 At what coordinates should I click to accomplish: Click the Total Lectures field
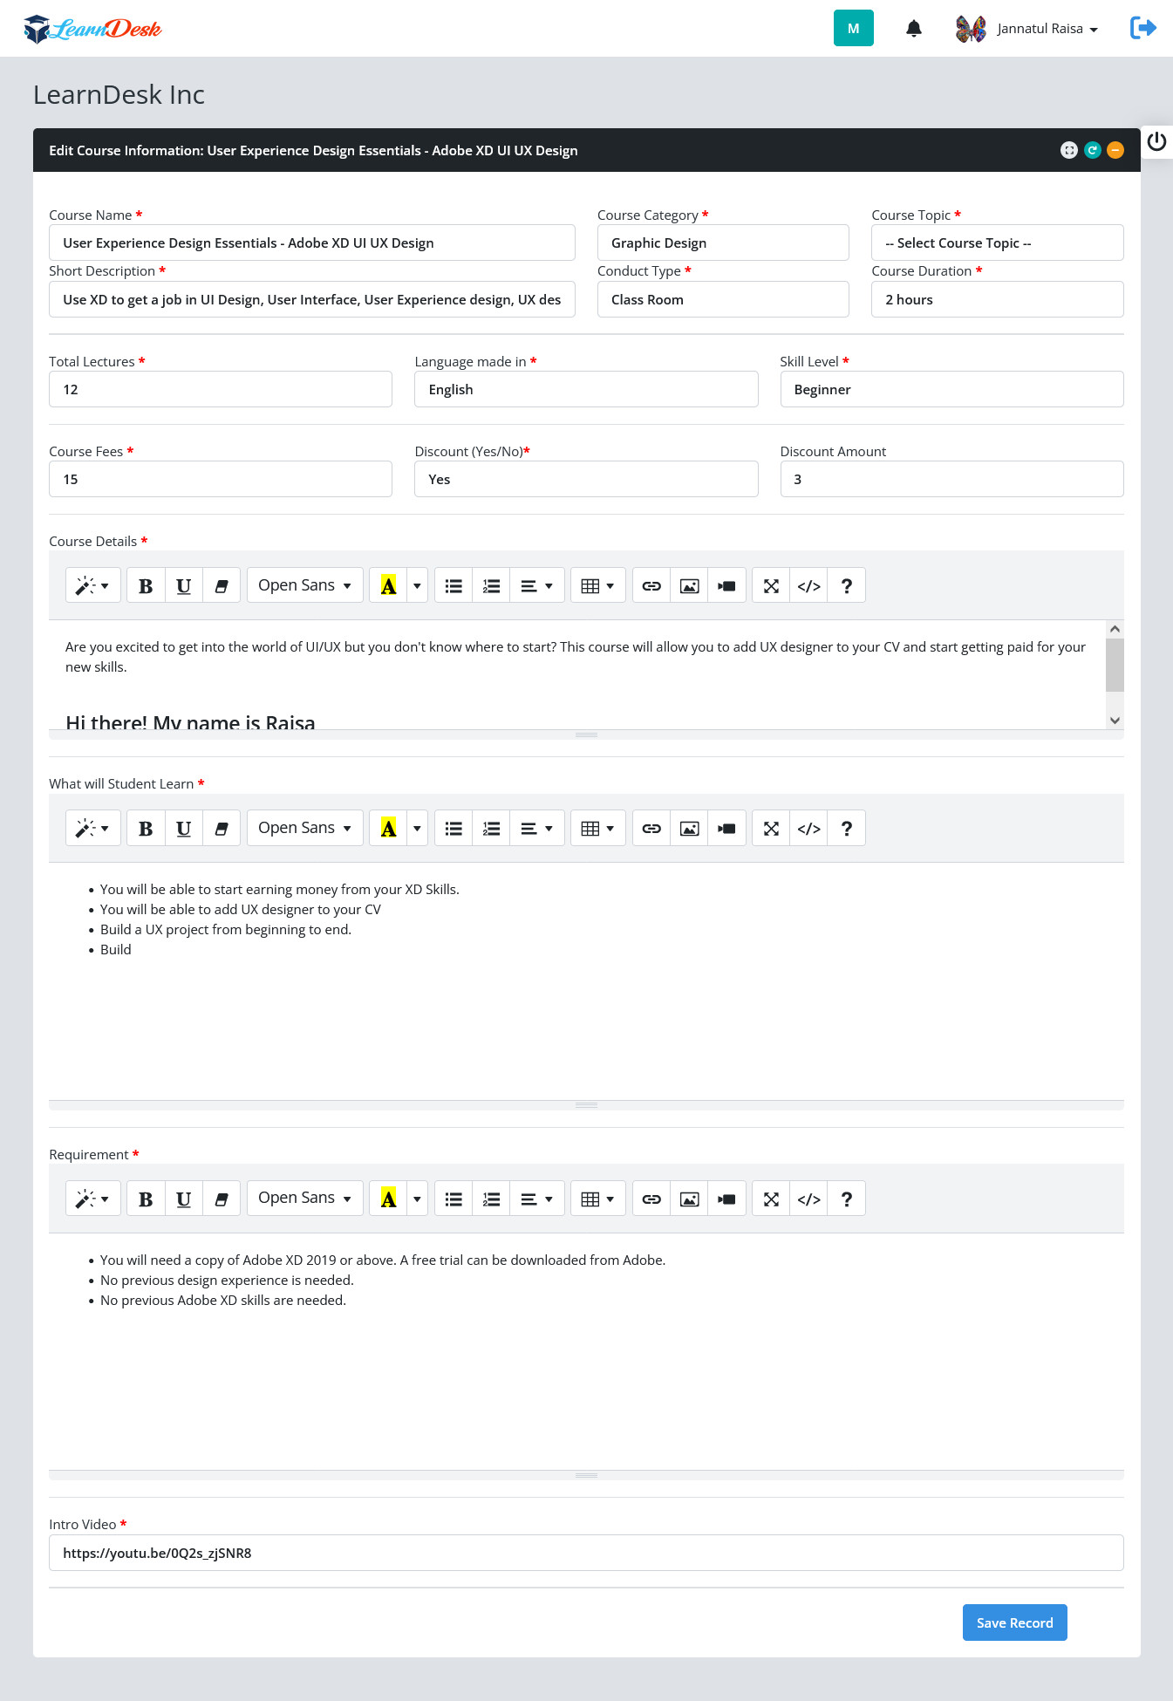point(221,389)
